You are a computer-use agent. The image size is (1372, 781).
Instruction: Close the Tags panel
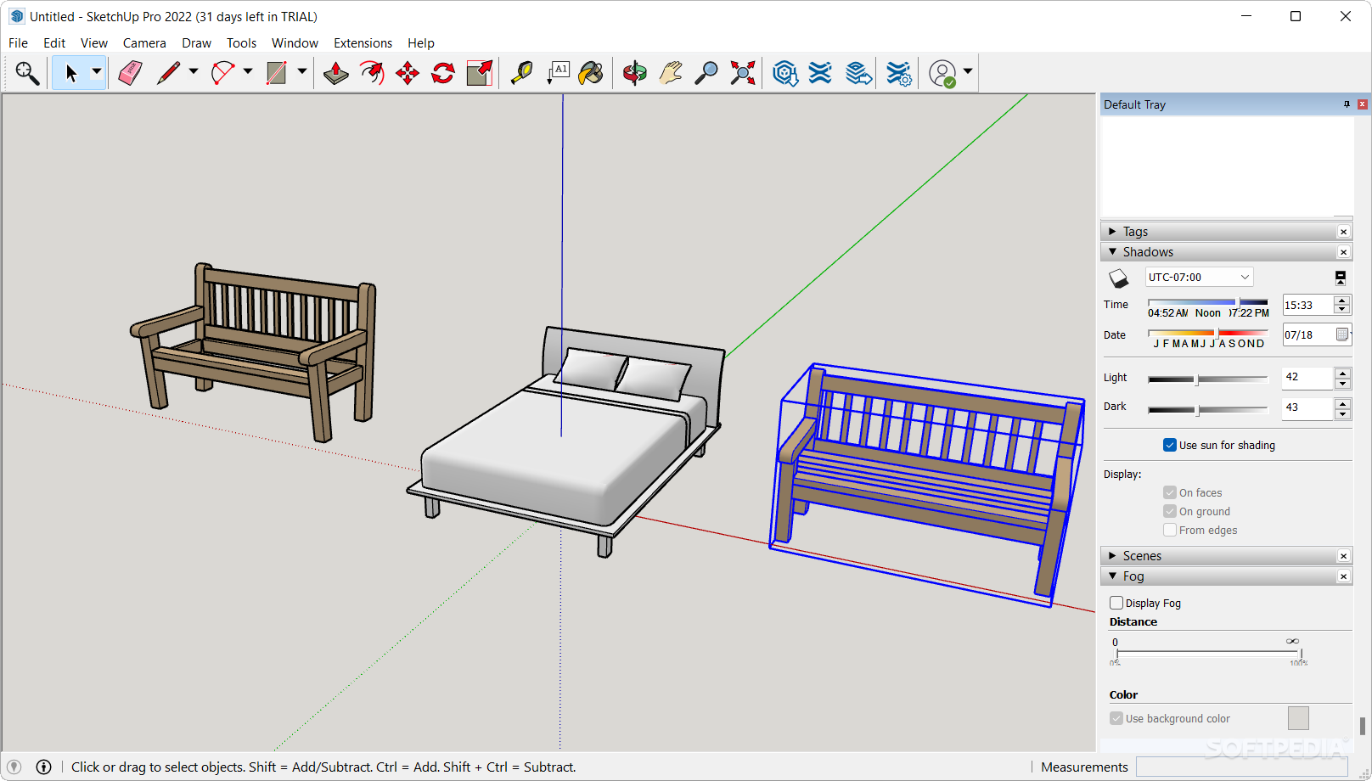point(1343,232)
